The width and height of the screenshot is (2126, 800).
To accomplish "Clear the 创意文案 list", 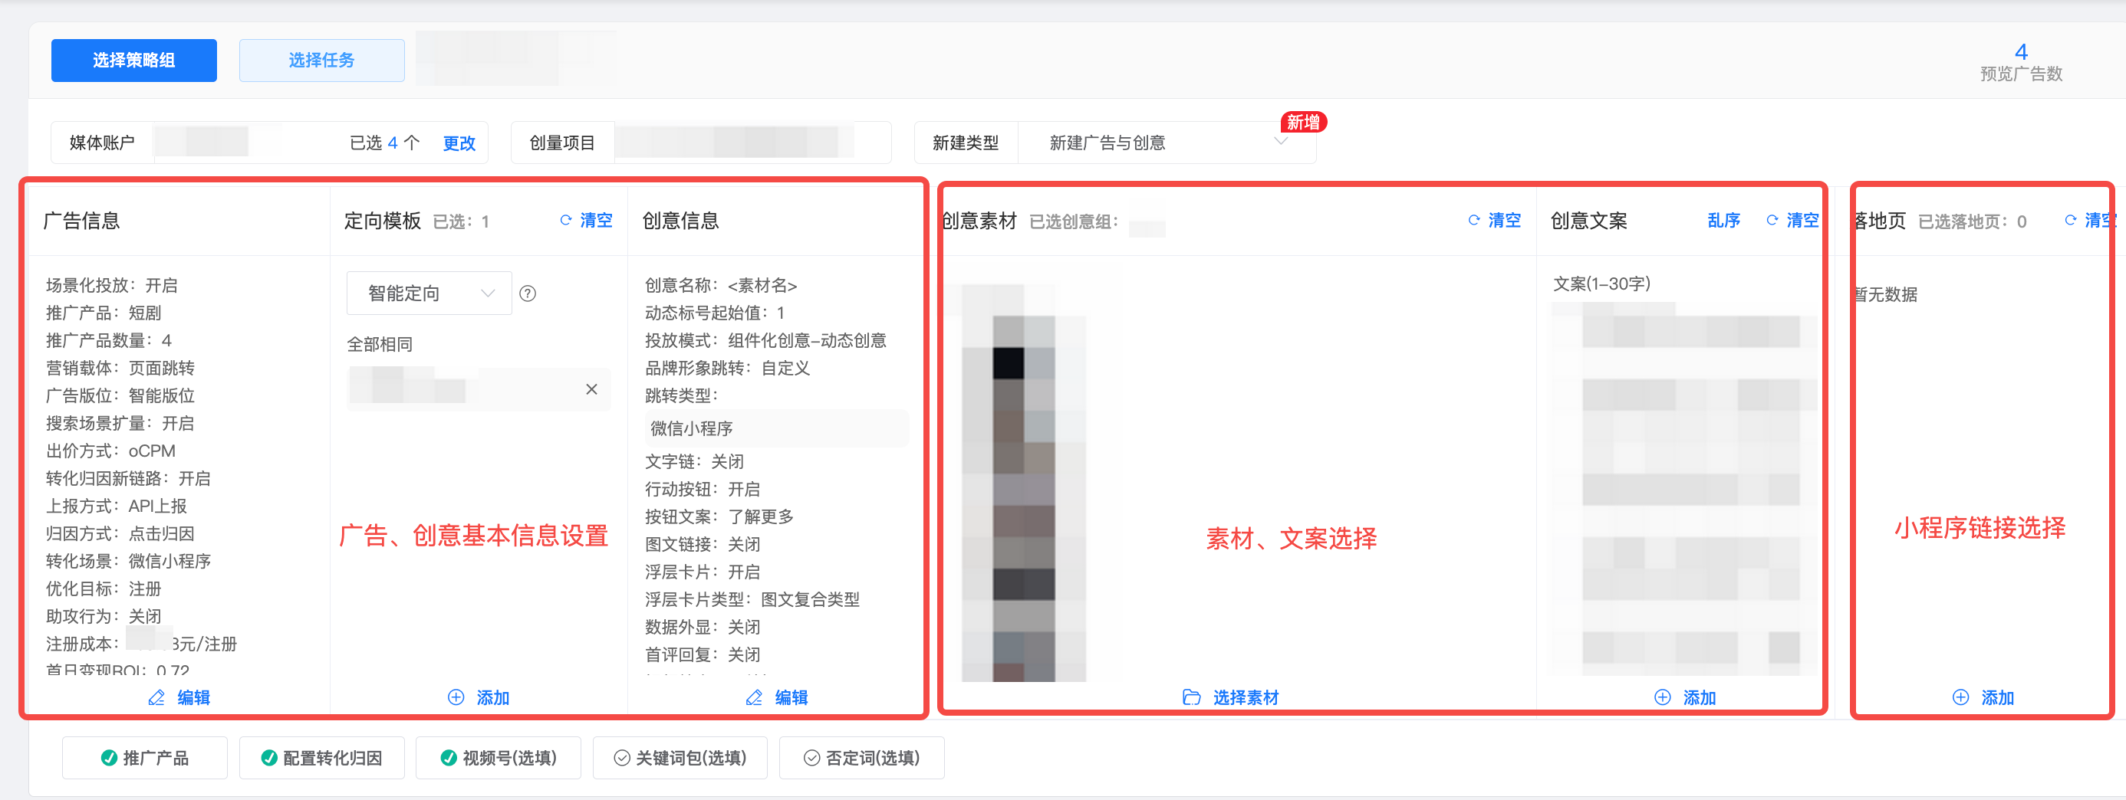I will [1792, 220].
